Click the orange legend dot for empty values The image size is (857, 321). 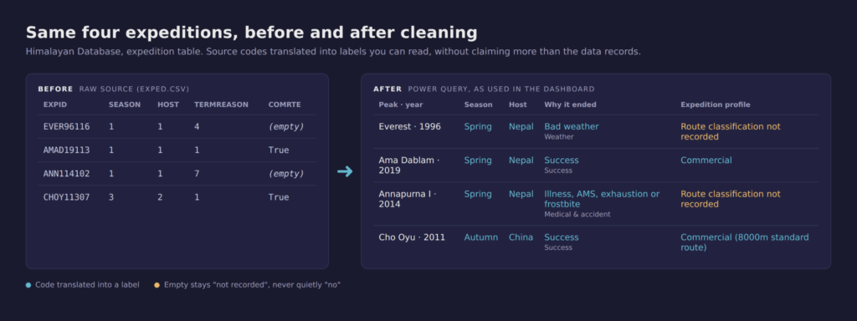(x=157, y=285)
